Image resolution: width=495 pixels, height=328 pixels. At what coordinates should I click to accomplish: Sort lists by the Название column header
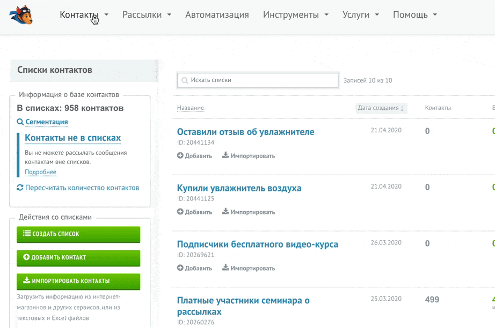coord(191,108)
